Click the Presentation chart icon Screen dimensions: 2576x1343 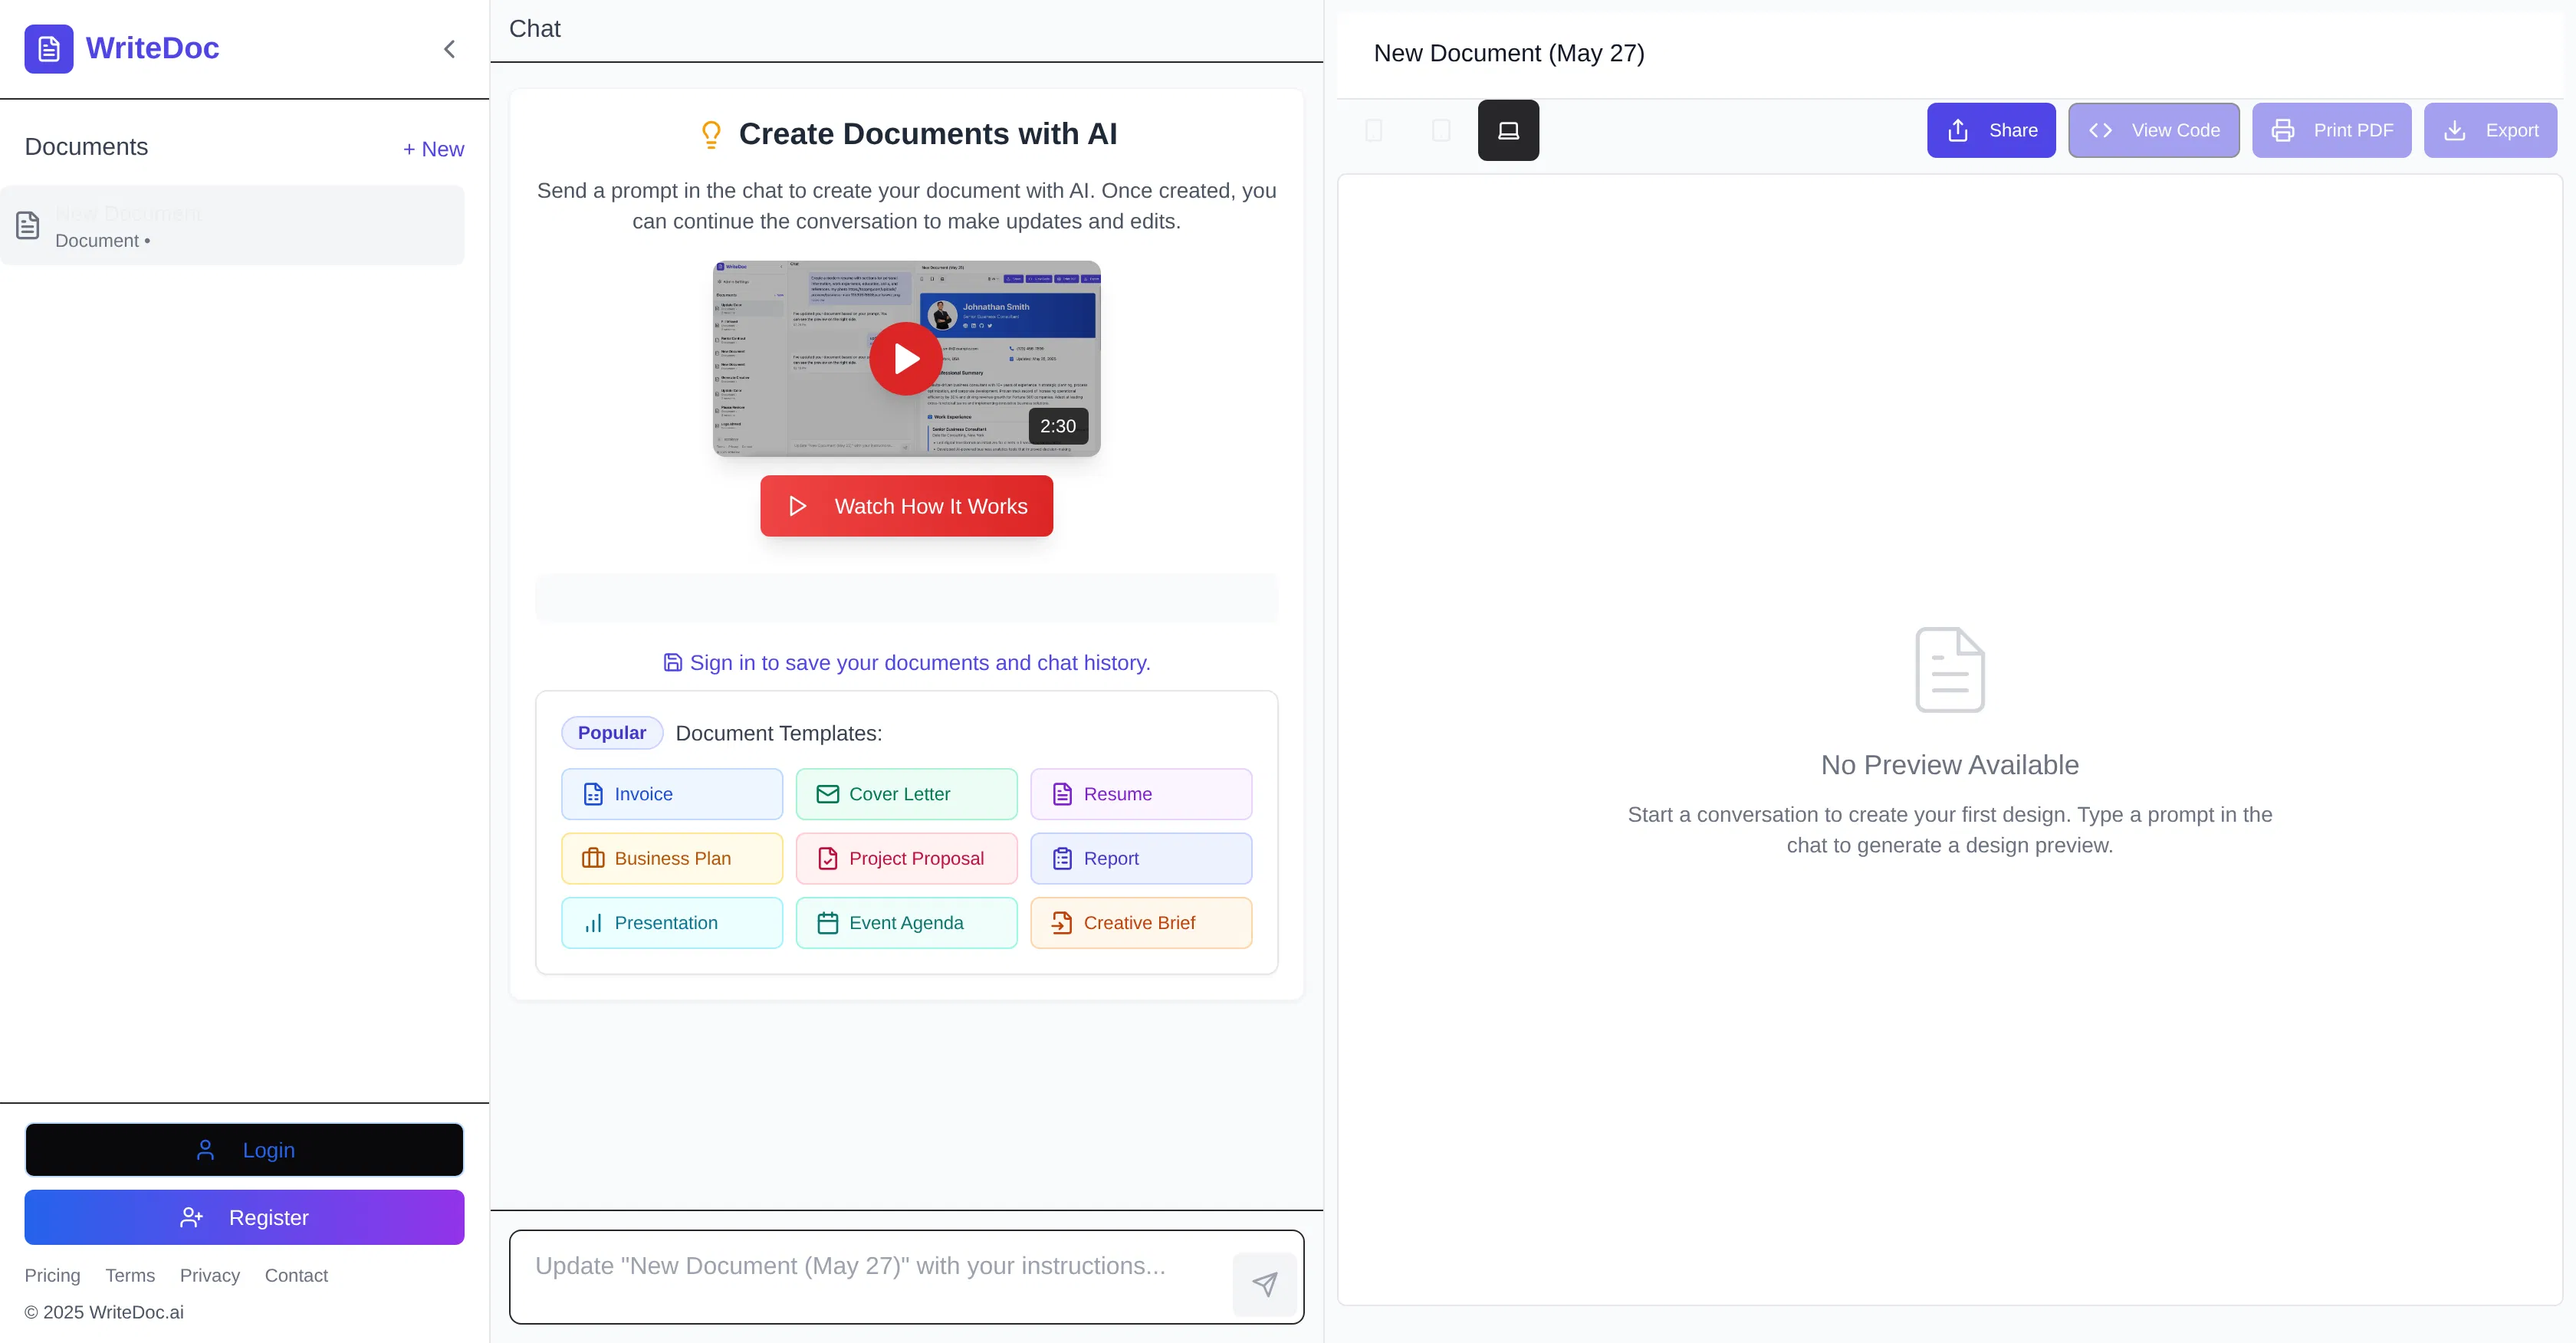[x=593, y=923]
